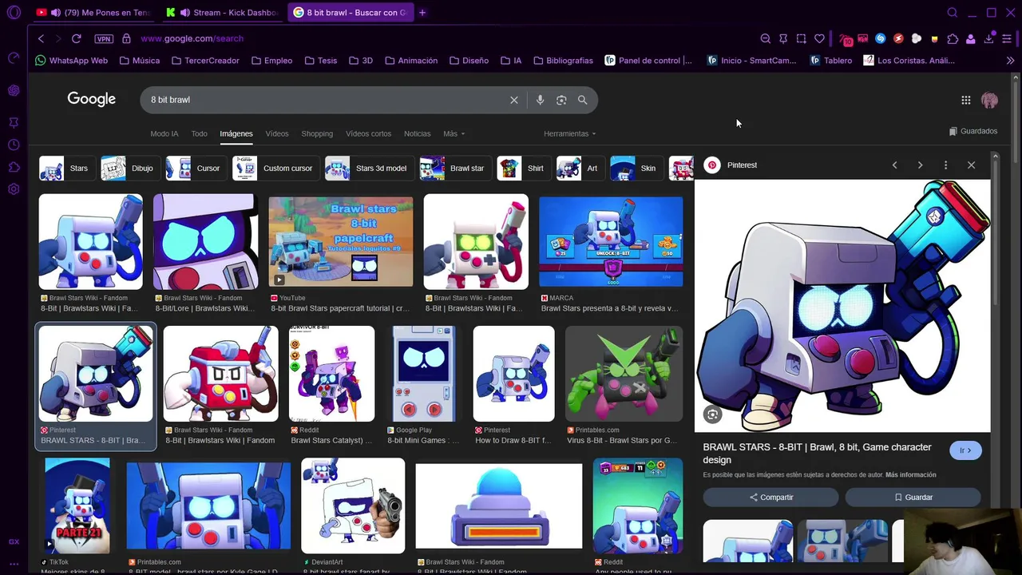
Task: Switch to the Todo results tab
Action: (x=200, y=133)
